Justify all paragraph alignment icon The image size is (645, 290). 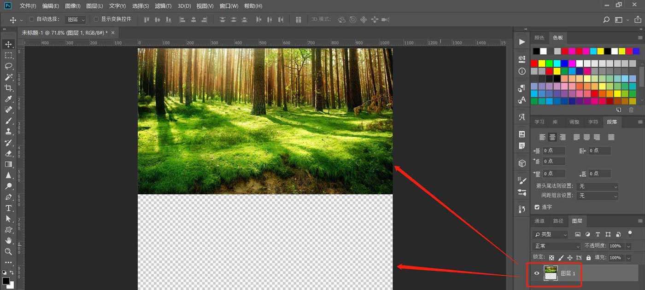pyautogui.click(x=611, y=137)
